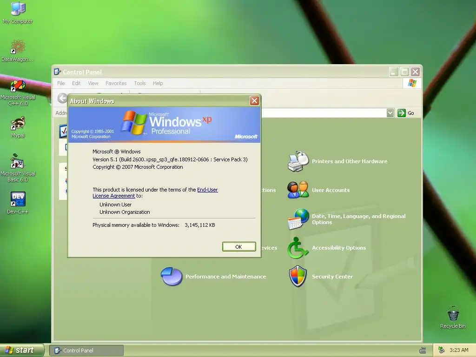
Task: Open the User Accounts icon
Action: pyautogui.click(x=297, y=190)
